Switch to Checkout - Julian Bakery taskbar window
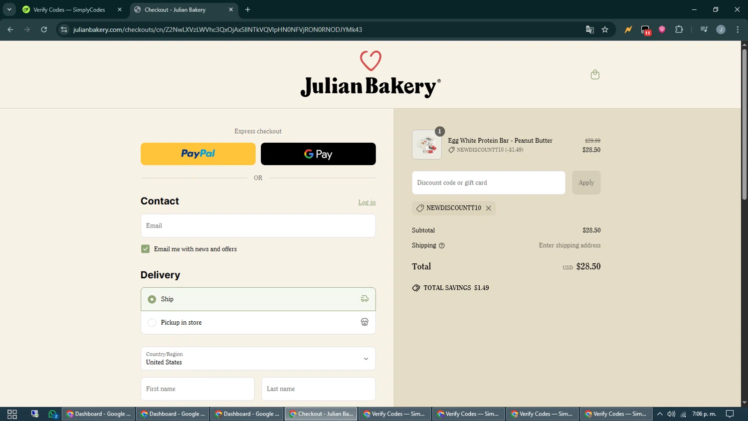Image resolution: width=748 pixels, height=421 pixels. [x=321, y=414]
